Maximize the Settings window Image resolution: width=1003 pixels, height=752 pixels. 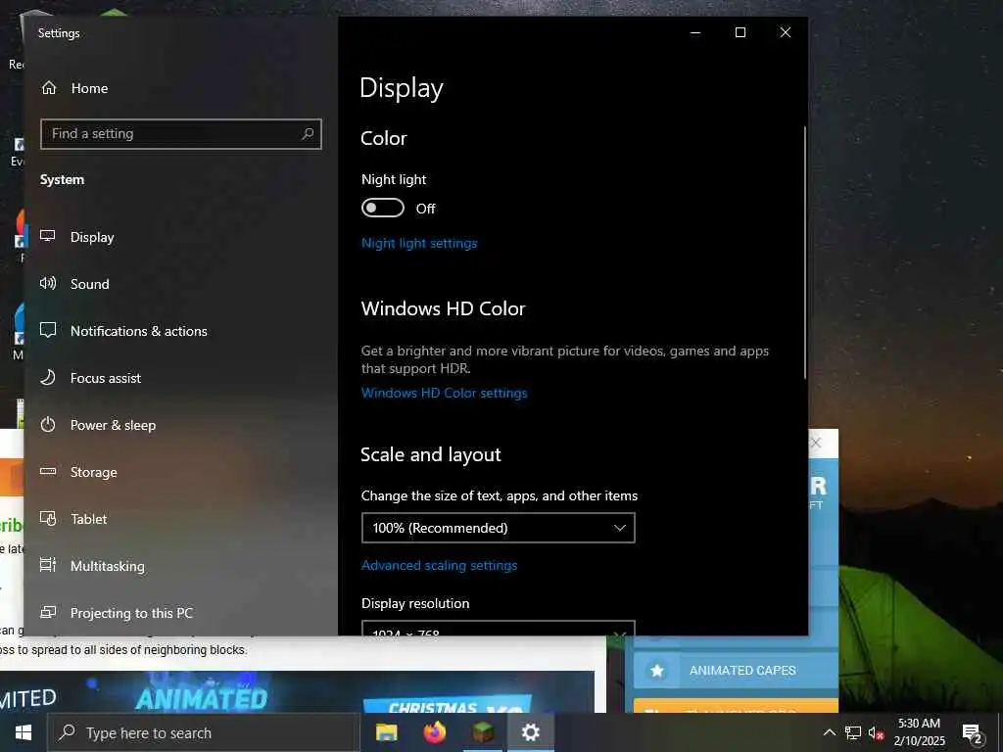(x=740, y=32)
